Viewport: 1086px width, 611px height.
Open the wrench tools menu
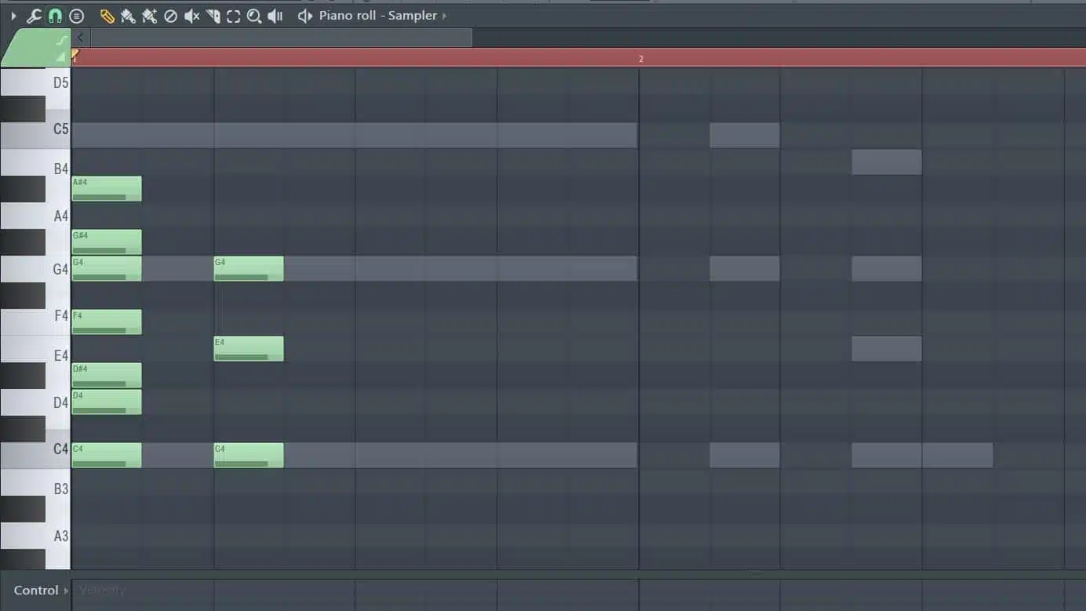tap(34, 16)
